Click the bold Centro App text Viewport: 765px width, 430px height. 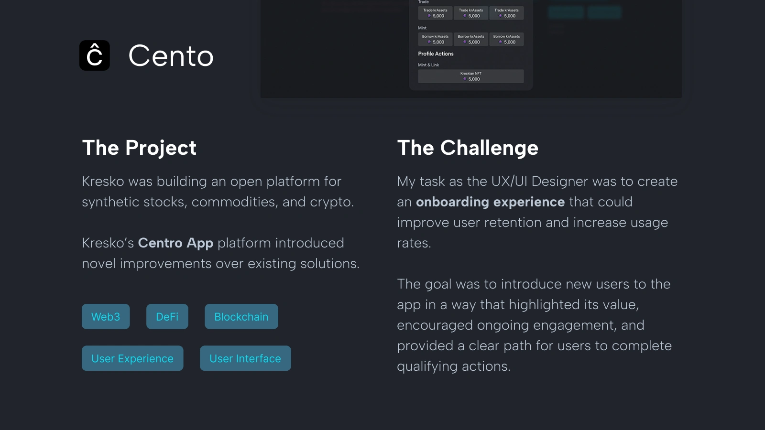[175, 243]
